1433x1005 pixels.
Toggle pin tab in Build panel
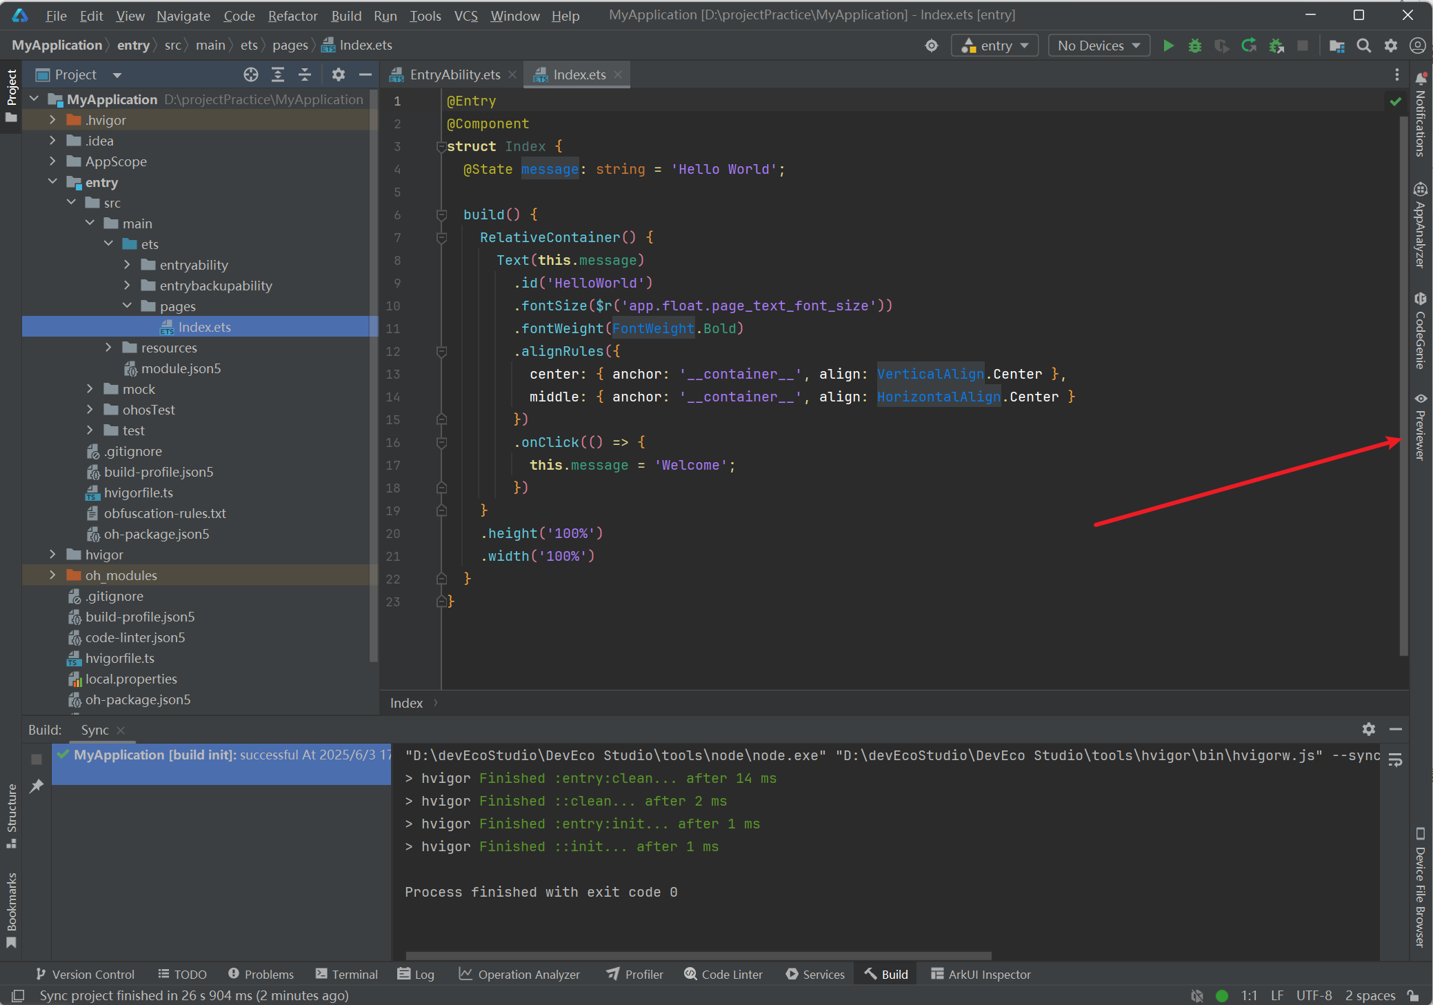click(x=37, y=786)
